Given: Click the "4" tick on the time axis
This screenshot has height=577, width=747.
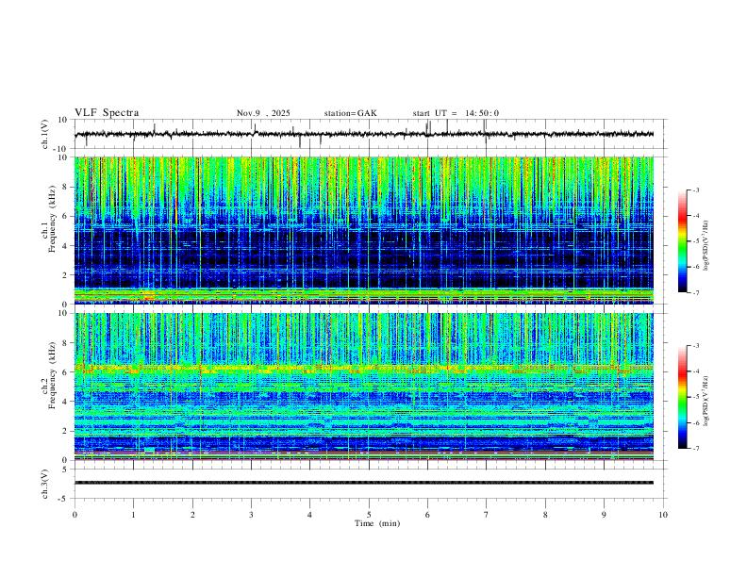Looking at the screenshot, I should point(310,515).
